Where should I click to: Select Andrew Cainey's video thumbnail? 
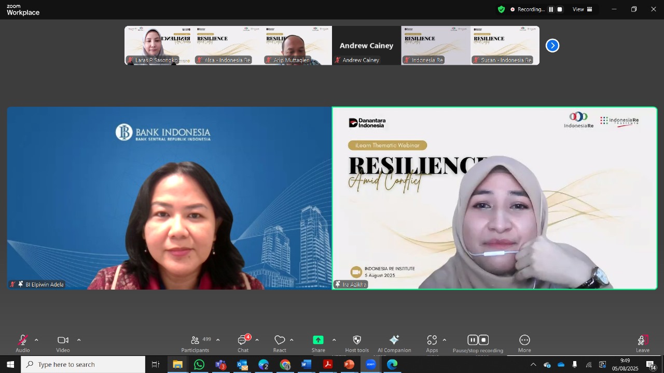point(366,46)
